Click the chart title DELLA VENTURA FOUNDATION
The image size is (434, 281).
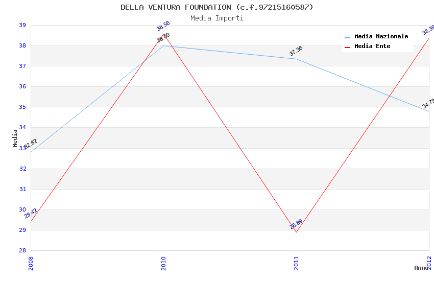(x=217, y=7)
